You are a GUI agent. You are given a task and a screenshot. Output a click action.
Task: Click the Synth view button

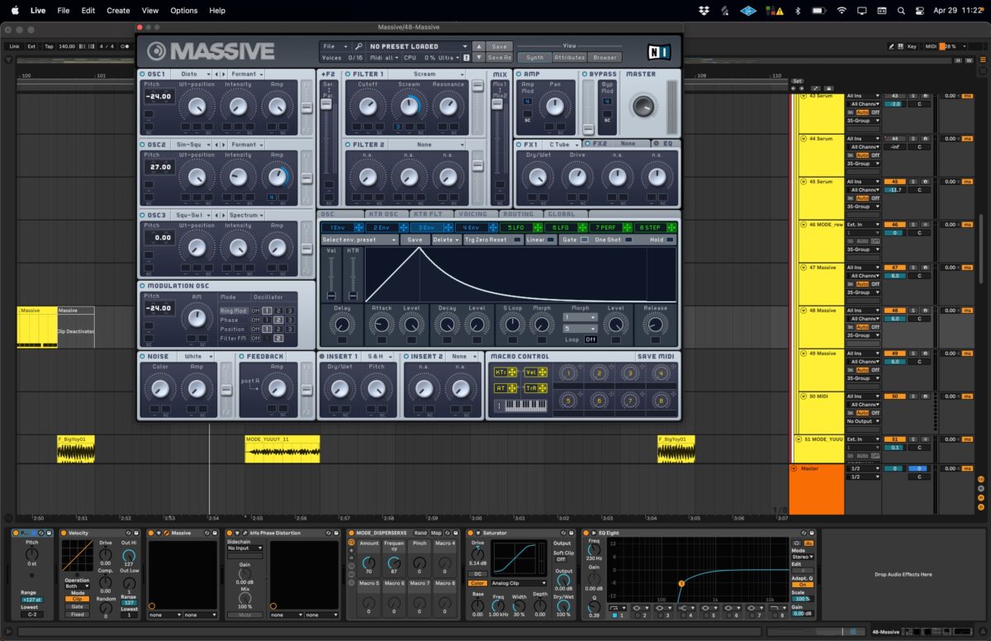pos(535,58)
